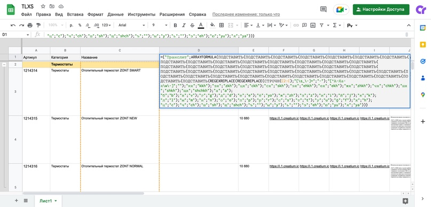The height and width of the screenshot is (207, 431).
Task: Insert a comment
Action: [x=304, y=25]
